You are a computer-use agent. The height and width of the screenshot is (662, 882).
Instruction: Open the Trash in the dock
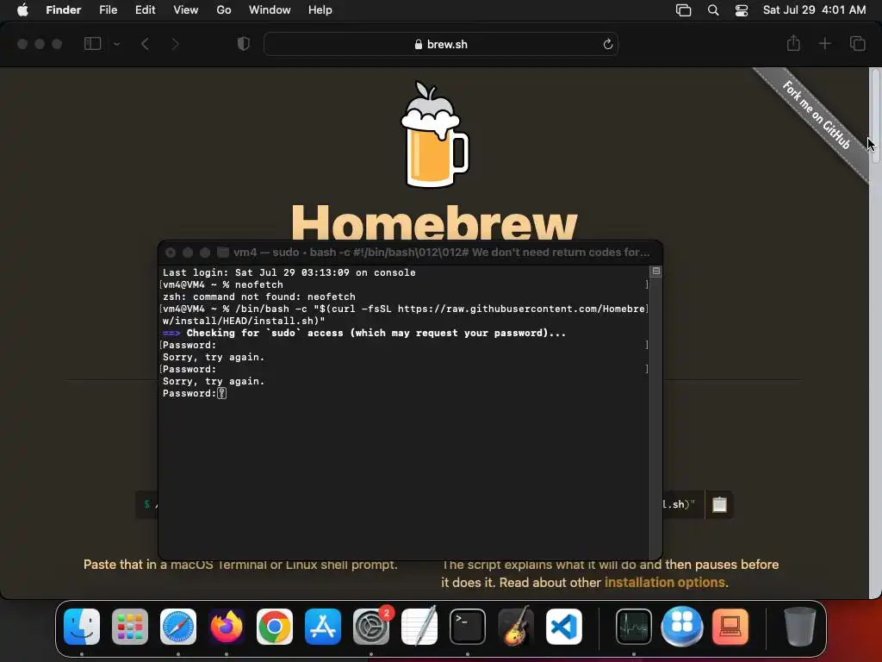(799, 626)
